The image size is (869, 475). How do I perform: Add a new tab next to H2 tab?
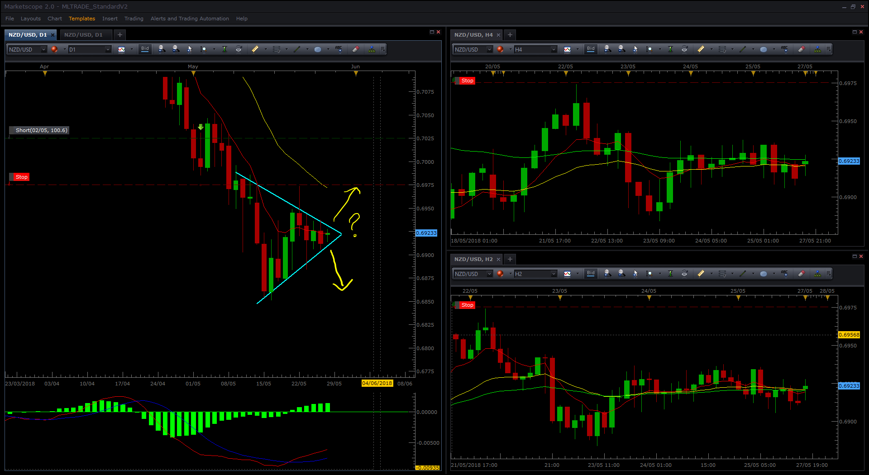(x=510, y=259)
